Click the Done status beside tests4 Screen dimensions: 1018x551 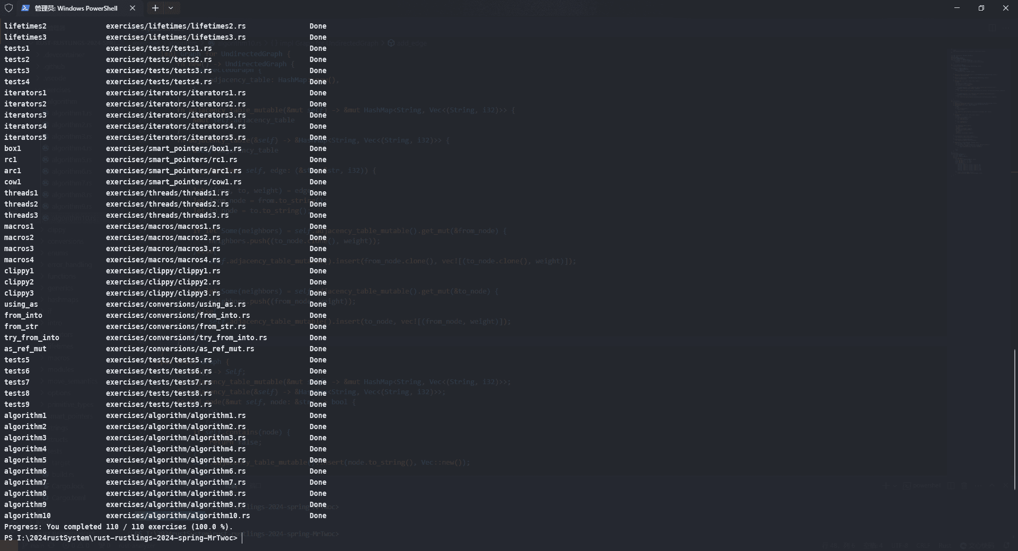318,82
